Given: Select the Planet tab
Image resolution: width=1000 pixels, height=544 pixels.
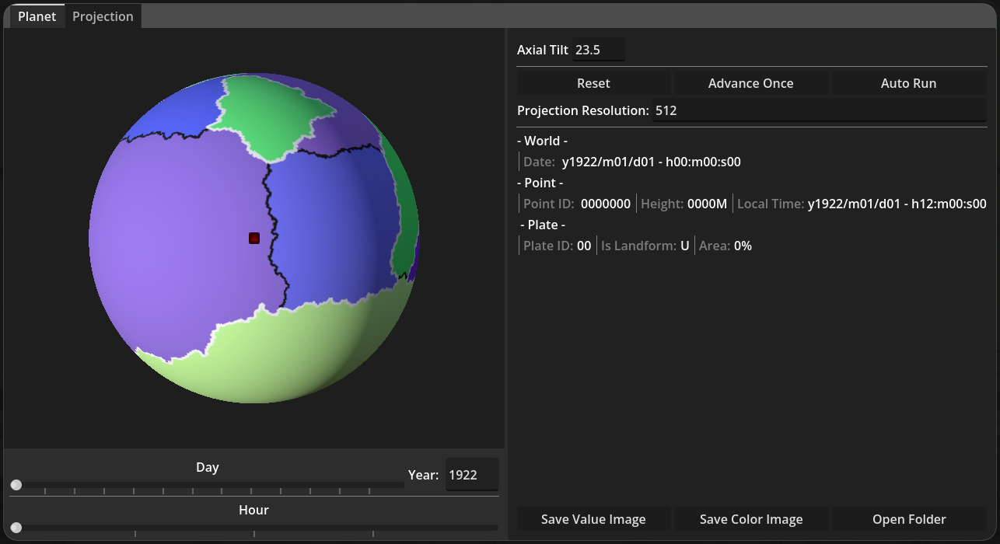Looking at the screenshot, I should coord(37,16).
